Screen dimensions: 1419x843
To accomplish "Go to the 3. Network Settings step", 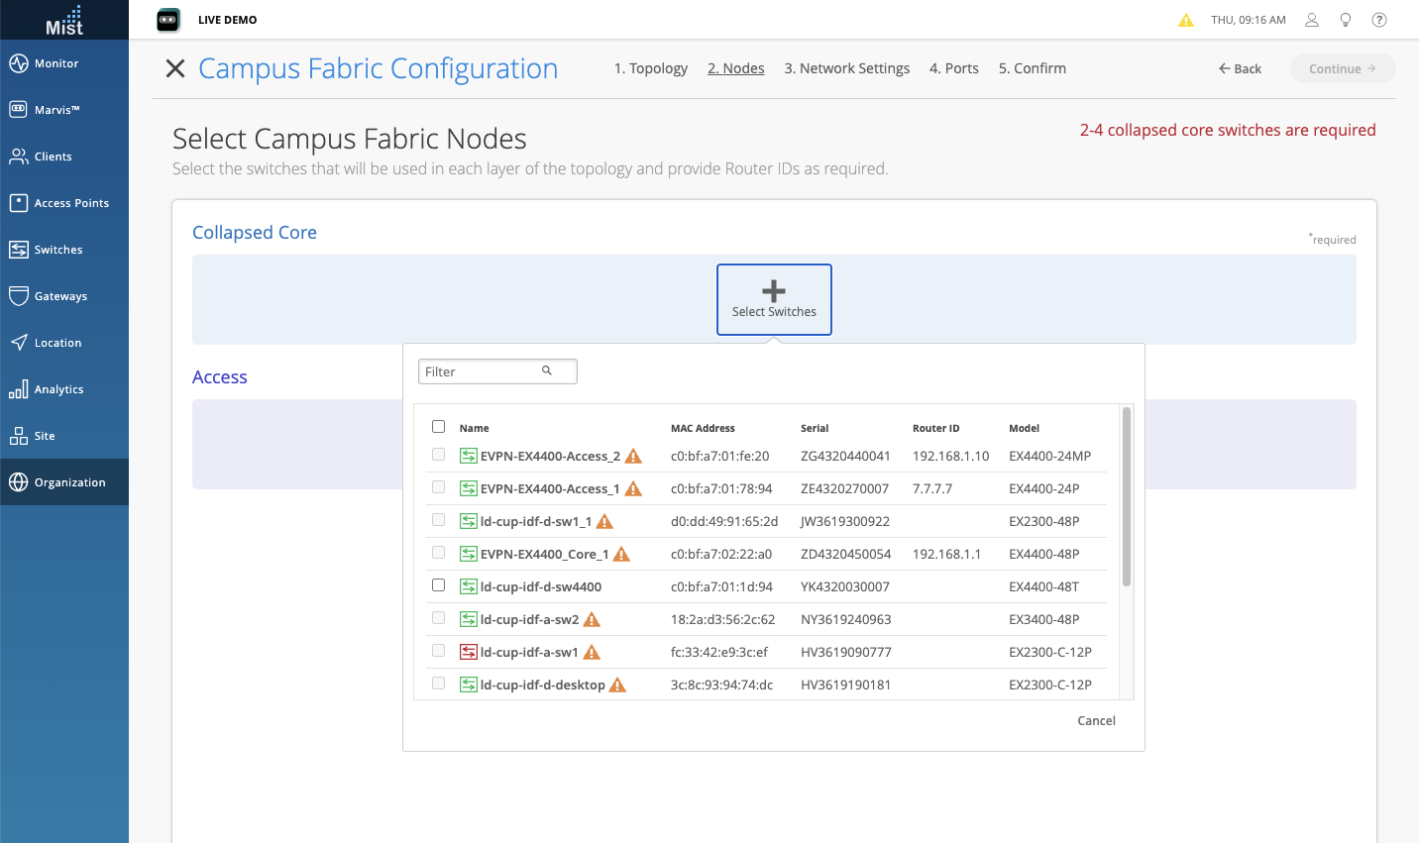I will [x=846, y=68].
